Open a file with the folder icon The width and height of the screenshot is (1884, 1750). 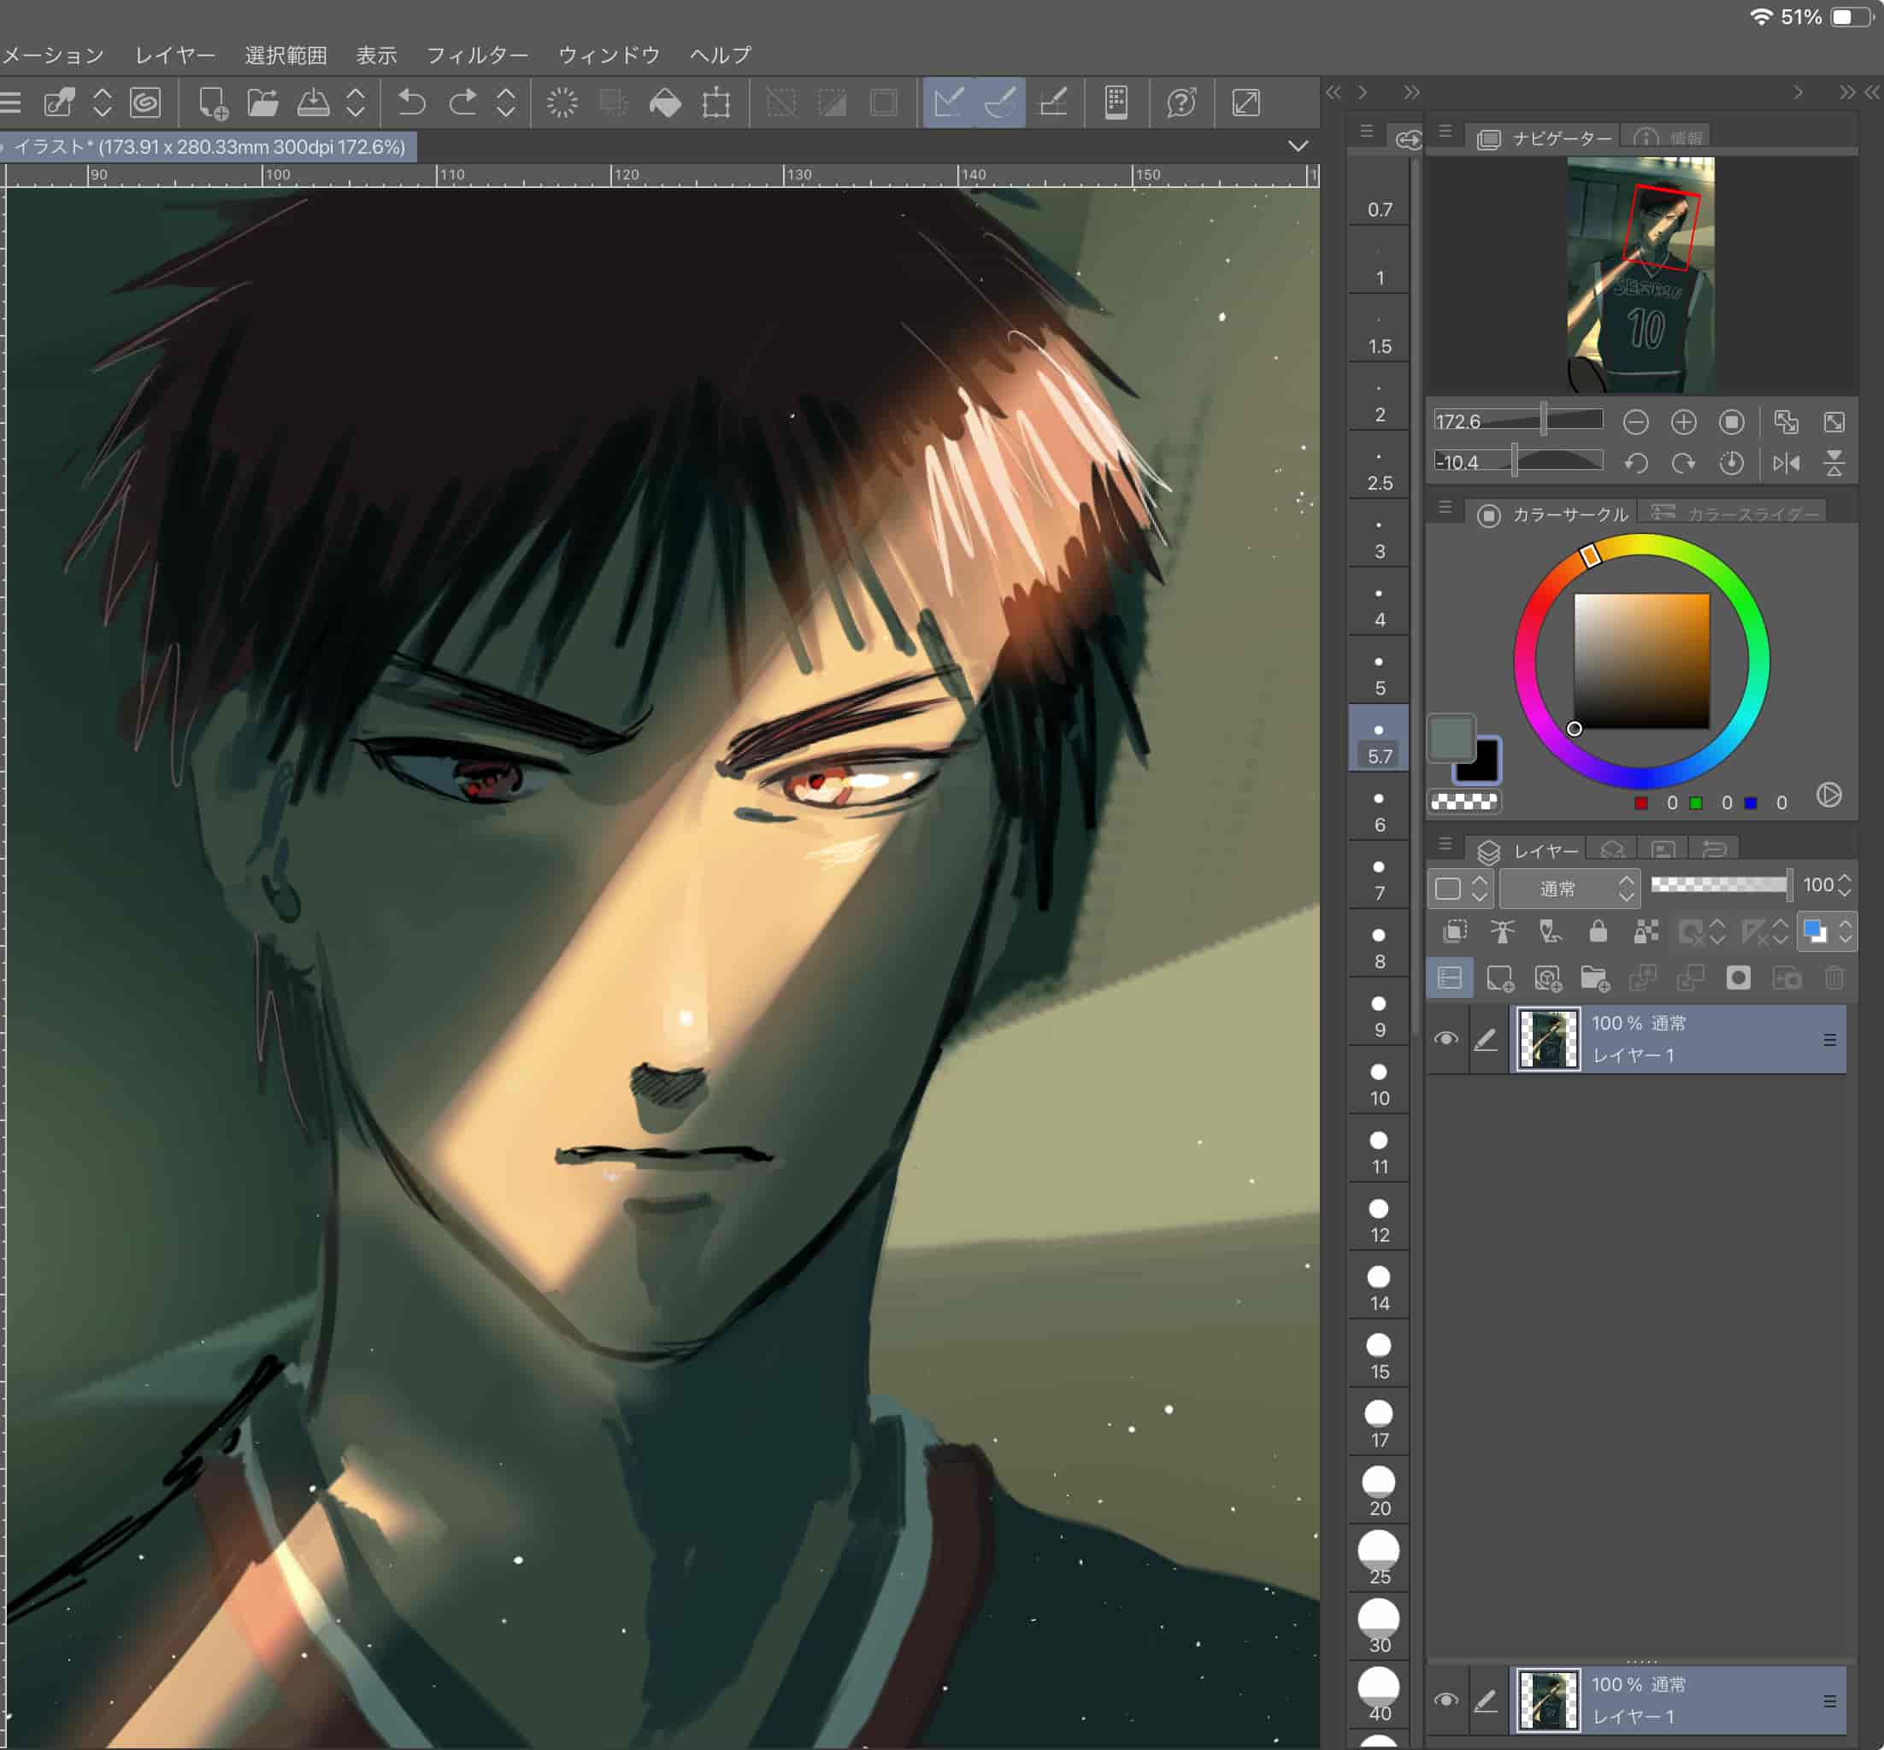262,103
